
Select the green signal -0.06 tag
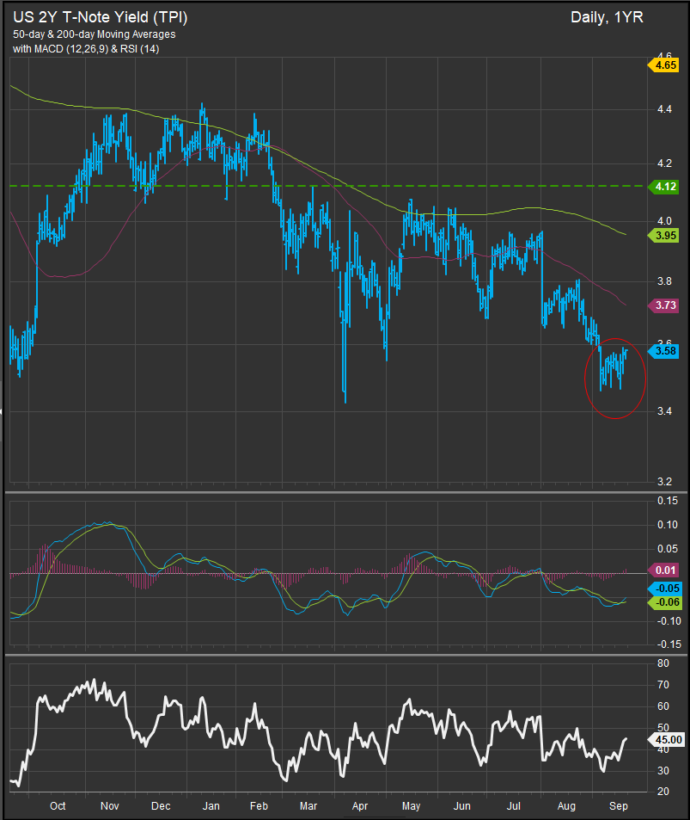(x=664, y=603)
